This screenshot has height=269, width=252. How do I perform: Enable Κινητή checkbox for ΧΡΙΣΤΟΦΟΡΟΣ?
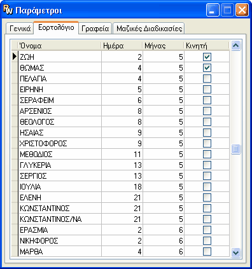coord(207,143)
